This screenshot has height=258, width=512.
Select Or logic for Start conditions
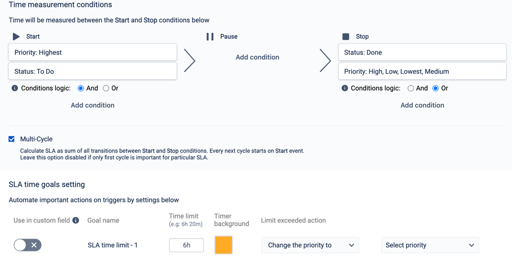[x=106, y=89]
